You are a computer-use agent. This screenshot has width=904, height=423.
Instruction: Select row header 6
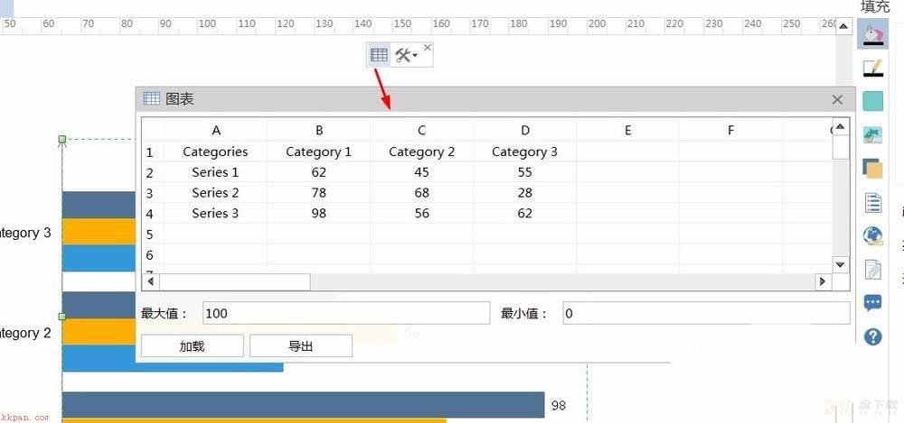click(150, 255)
